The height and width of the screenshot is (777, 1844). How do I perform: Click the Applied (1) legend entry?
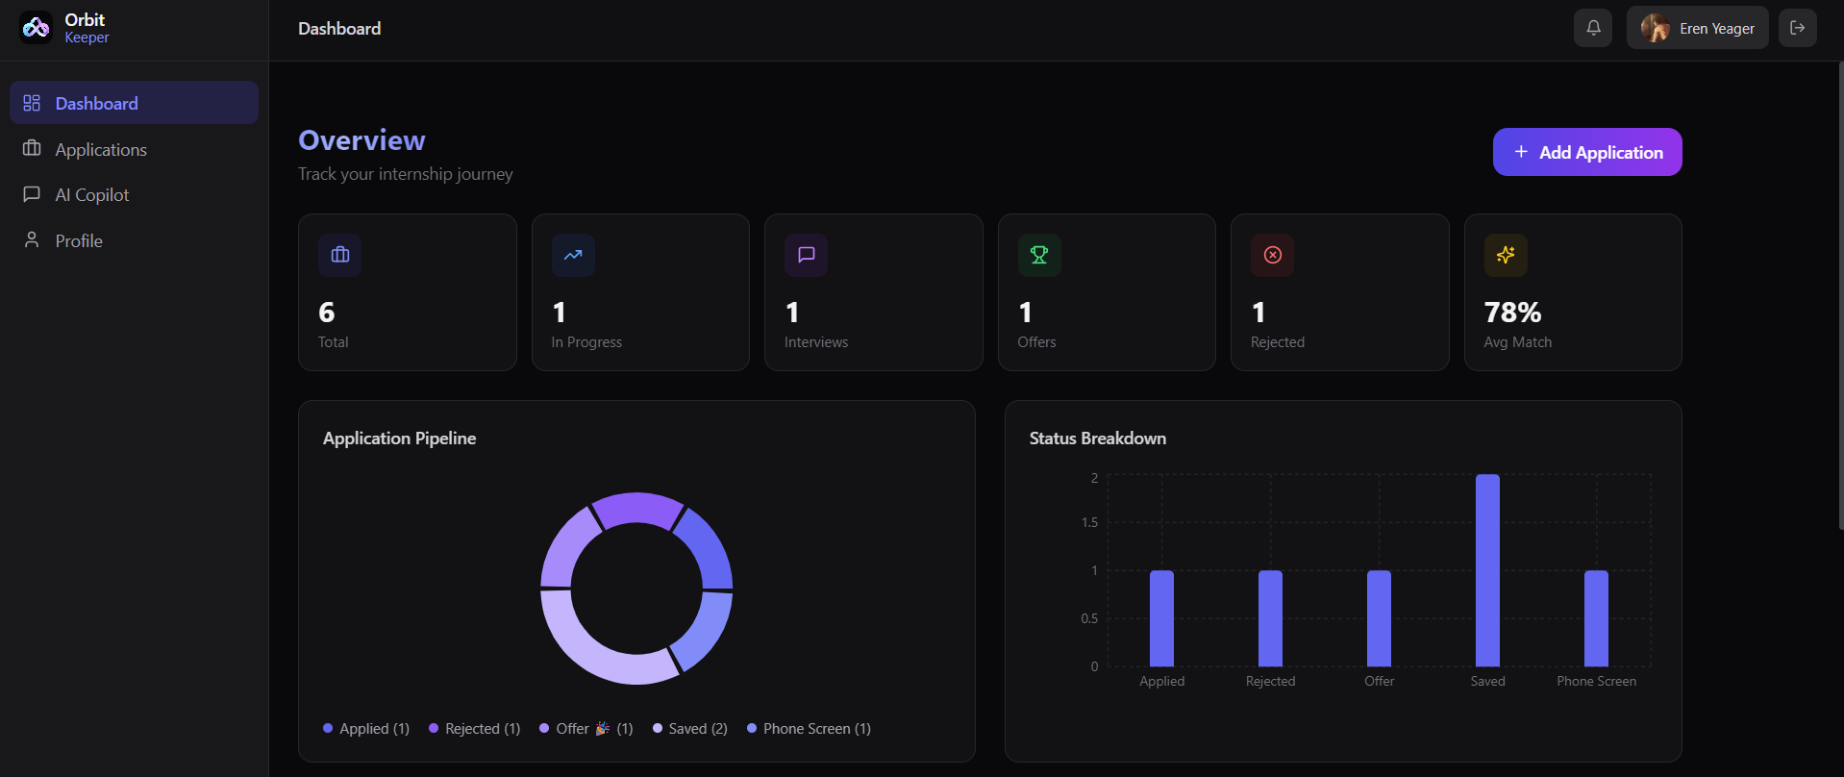pos(366,729)
